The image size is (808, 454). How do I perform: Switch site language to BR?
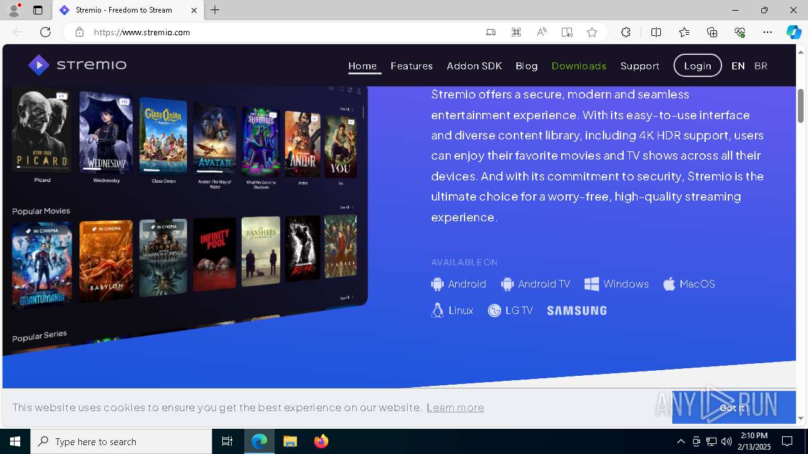(761, 66)
